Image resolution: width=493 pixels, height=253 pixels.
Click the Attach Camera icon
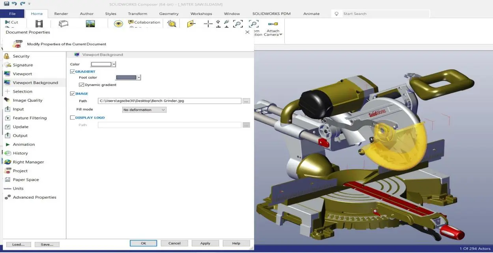(x=273, y=24)
